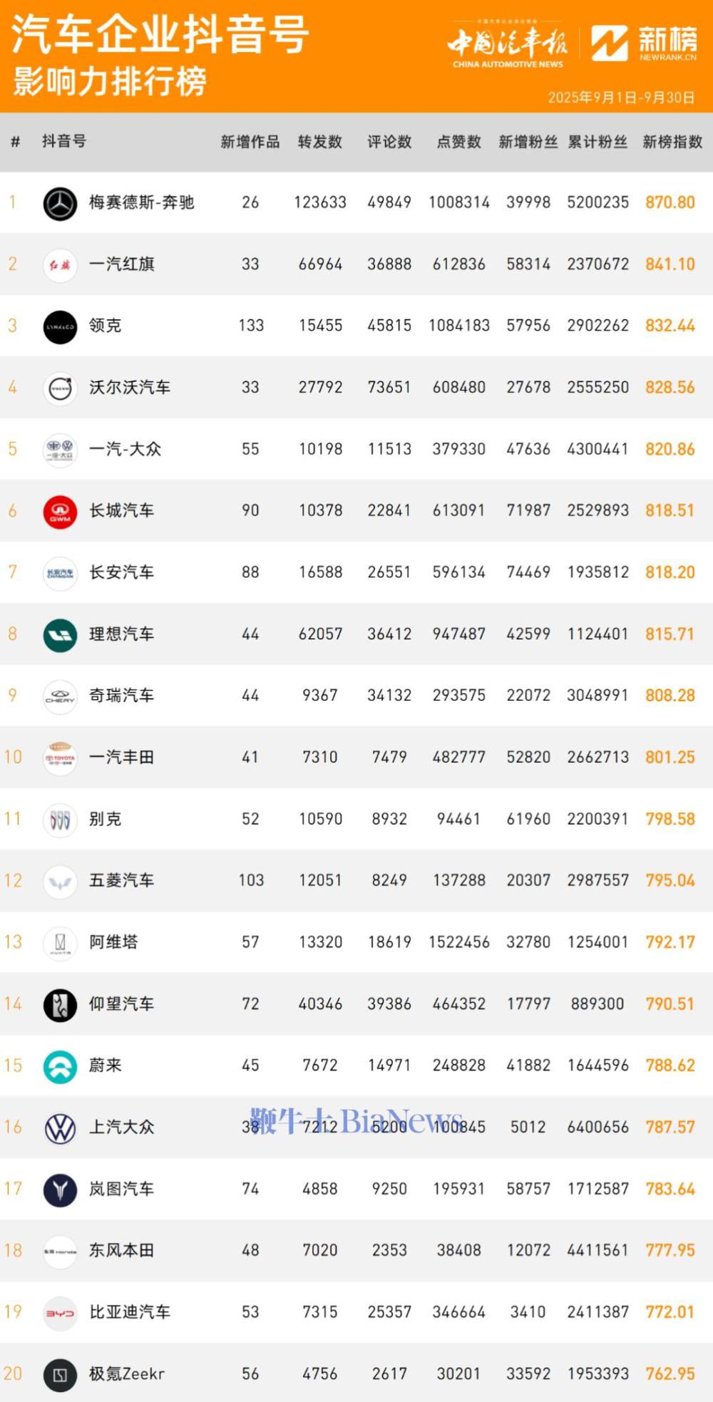This screenshot has width=713, height=1402.
Task: Click the green 理想汽车 logo
Action: tap(60, 635)
